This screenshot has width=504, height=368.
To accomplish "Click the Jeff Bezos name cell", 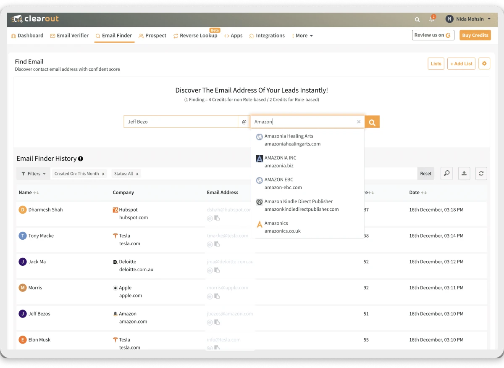I will 39,314.
